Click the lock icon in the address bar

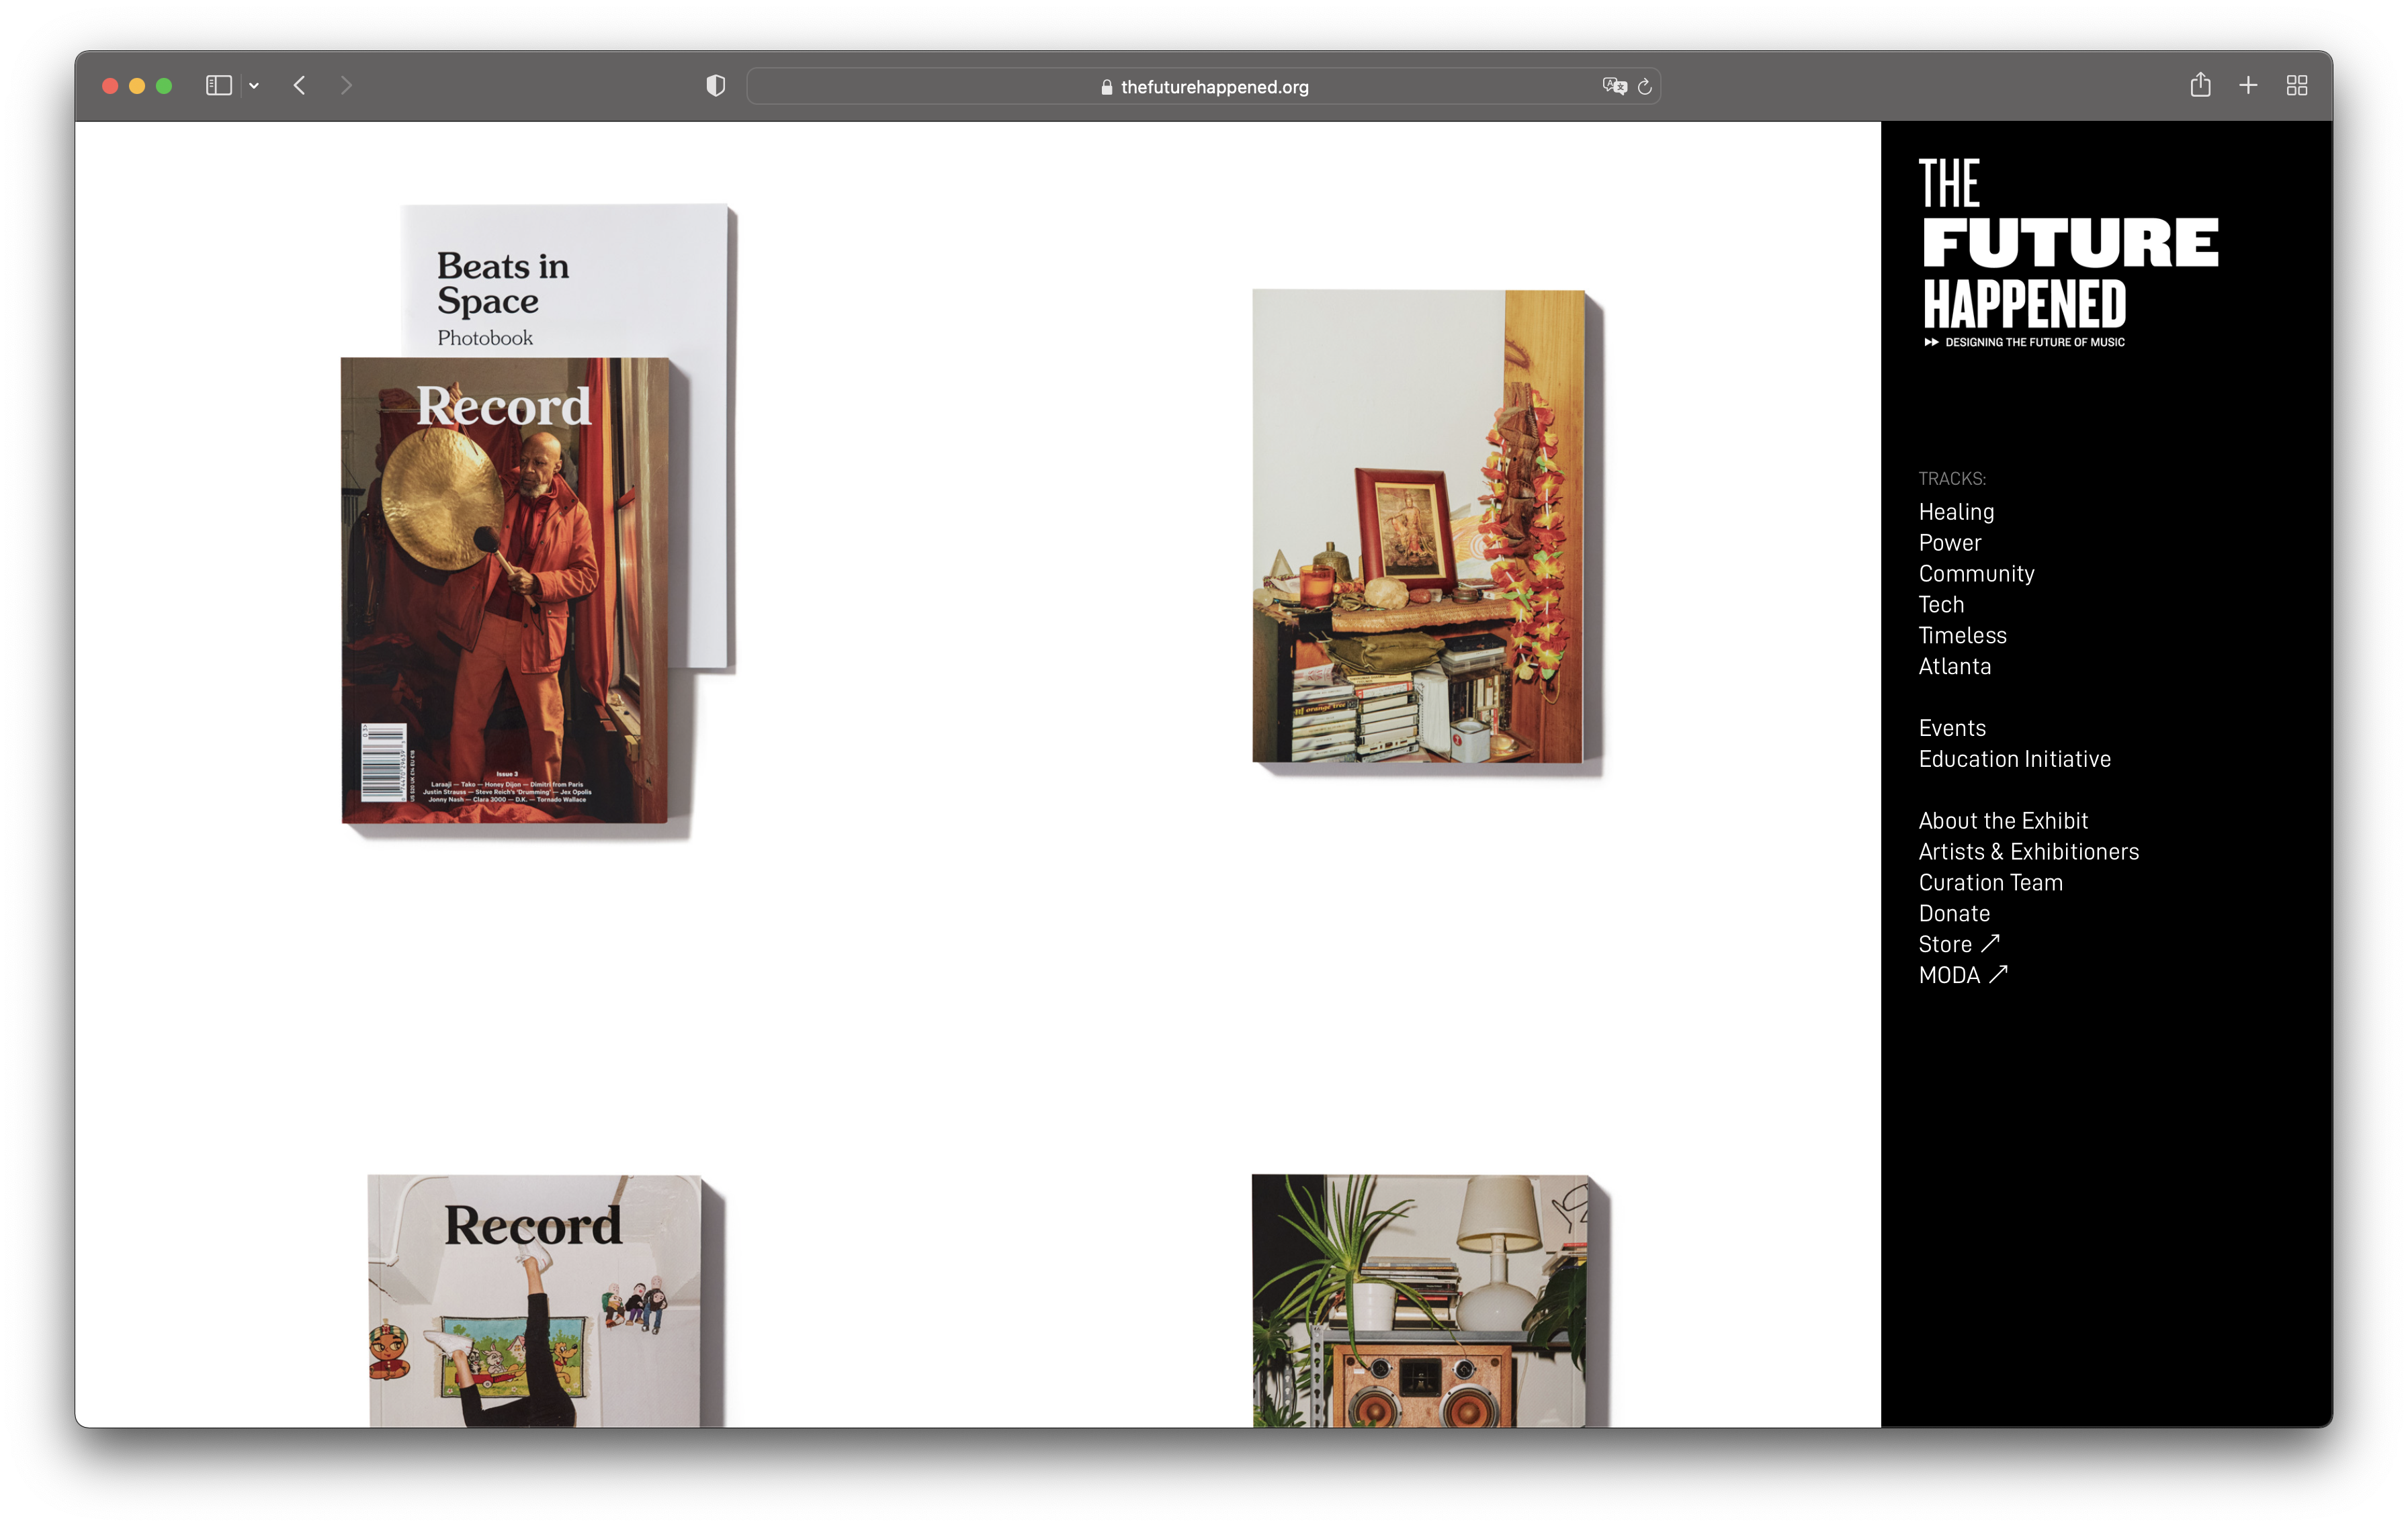pyautogui.click(x=1107, y=87)
